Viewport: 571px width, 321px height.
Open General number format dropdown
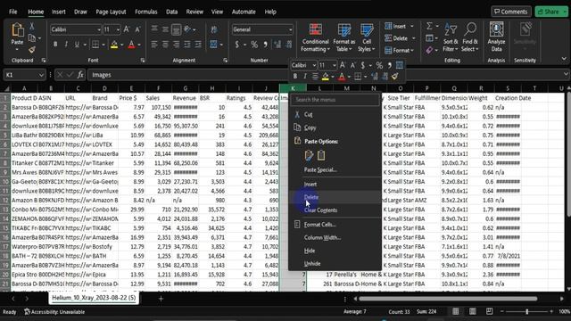pyautogui.click(x=290, y=29)
